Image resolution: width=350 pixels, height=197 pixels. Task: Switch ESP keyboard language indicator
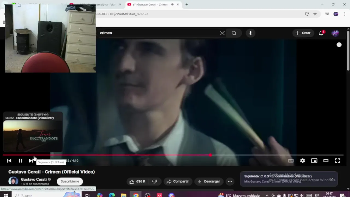pos(317,195)
